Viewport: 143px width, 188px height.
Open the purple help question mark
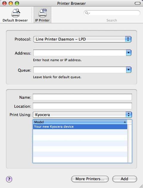click(9, 179)
